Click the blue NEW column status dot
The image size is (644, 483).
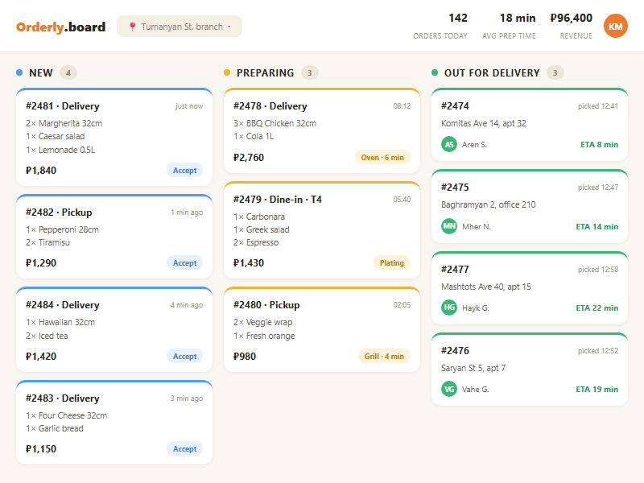click(x=19, y=72)
